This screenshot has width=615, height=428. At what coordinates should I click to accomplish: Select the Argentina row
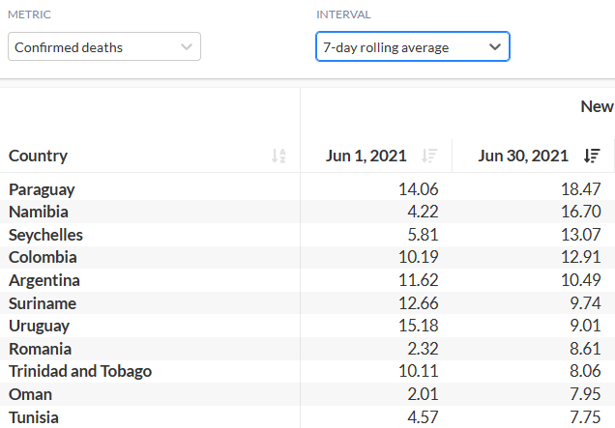pos(44,280)
